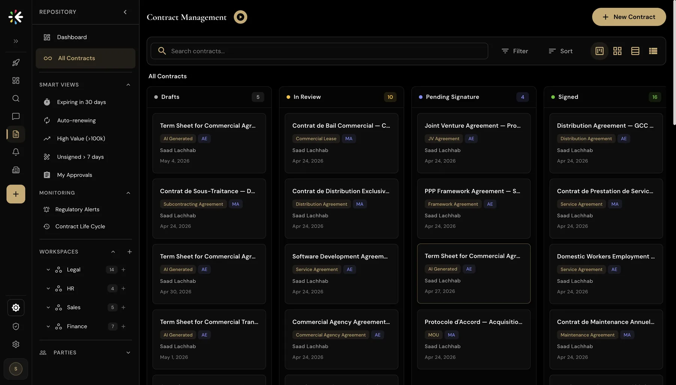The image size is (676, 385).
Task: Open the building icon in left rail
Action: point(16,170)
